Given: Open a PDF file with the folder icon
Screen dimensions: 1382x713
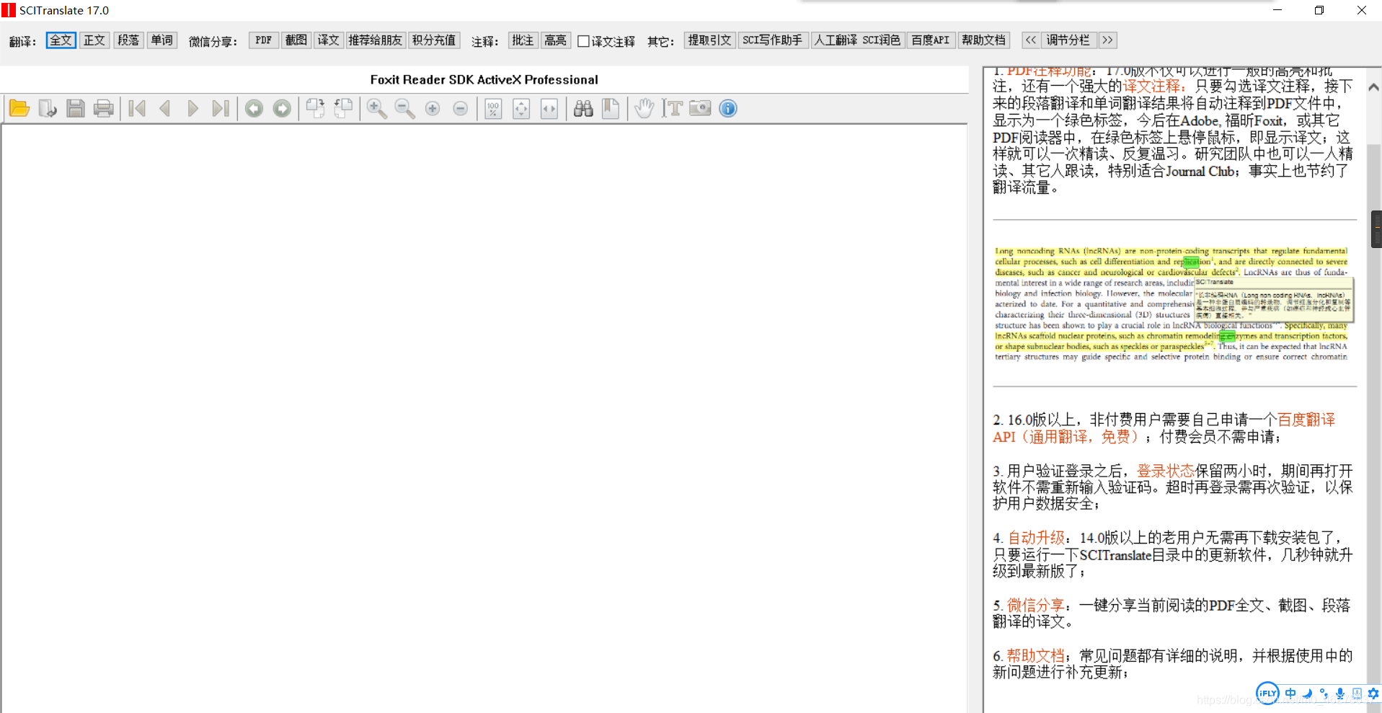Looking at the screenshot, I should [x=19, y=109].
